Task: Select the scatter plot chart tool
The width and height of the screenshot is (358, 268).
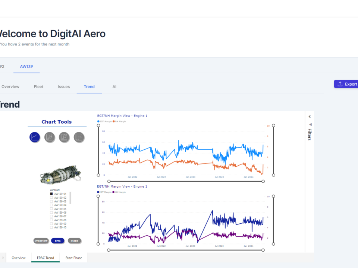Action: (79, 137)
